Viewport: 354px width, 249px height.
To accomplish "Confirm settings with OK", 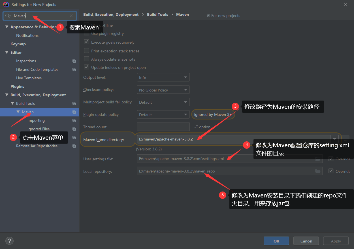I will 276,241.
